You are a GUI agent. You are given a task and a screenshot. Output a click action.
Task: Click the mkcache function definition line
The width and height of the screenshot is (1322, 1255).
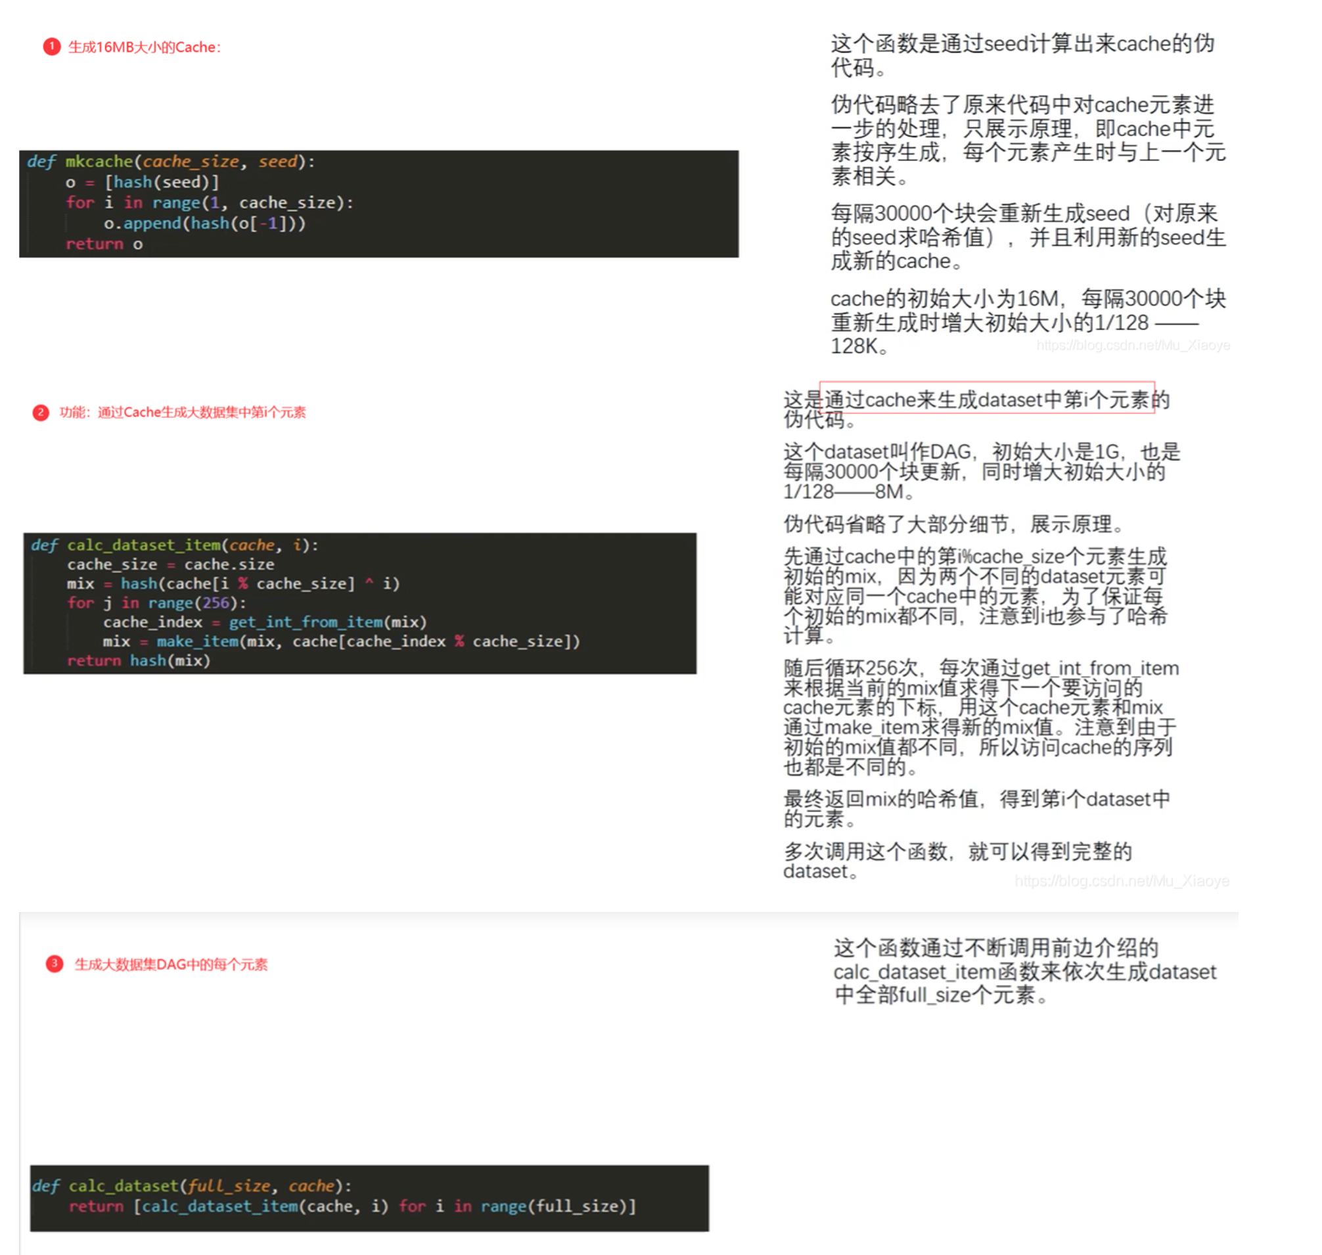(x=171, y=162)
